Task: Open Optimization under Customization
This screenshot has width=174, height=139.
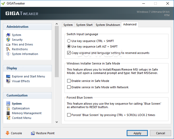Action: coord(21,108)
